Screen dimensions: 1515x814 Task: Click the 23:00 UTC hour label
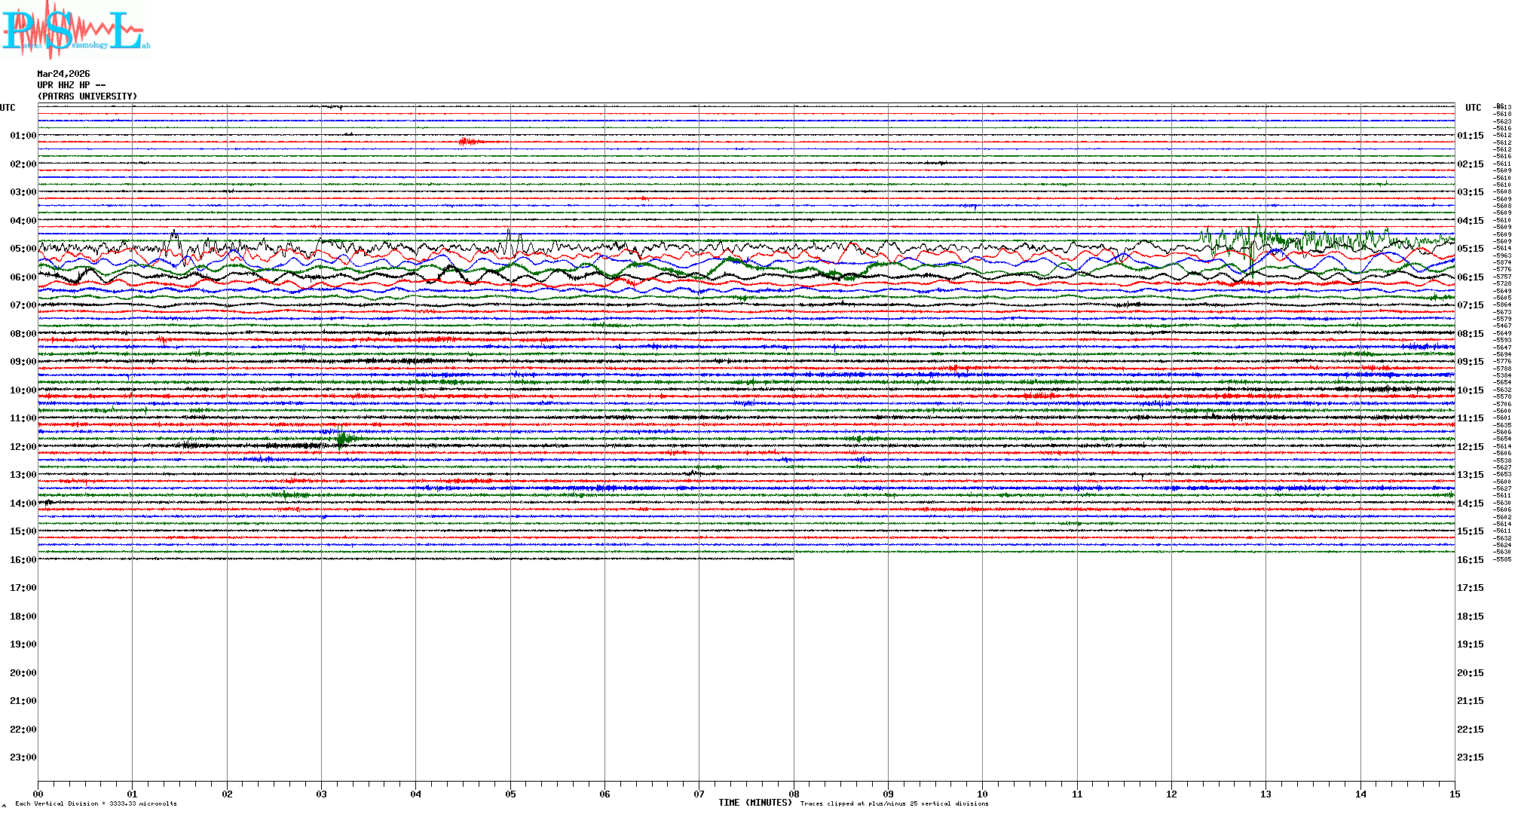click(x=23, y=757)
